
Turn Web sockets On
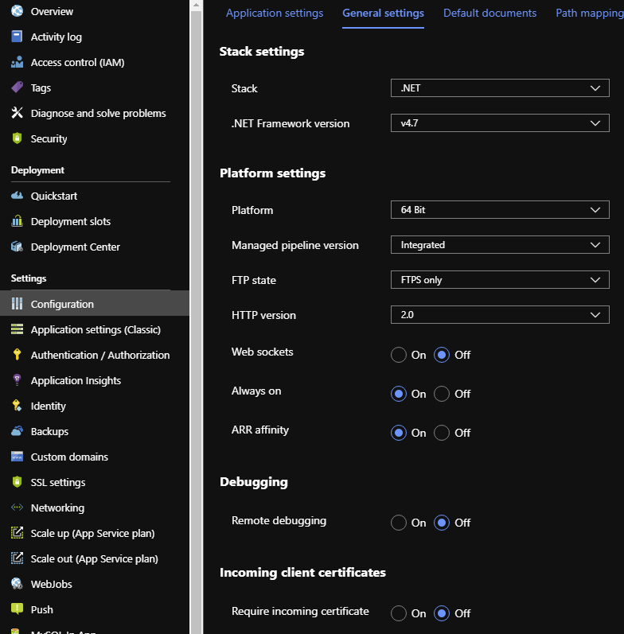[399, 355]
